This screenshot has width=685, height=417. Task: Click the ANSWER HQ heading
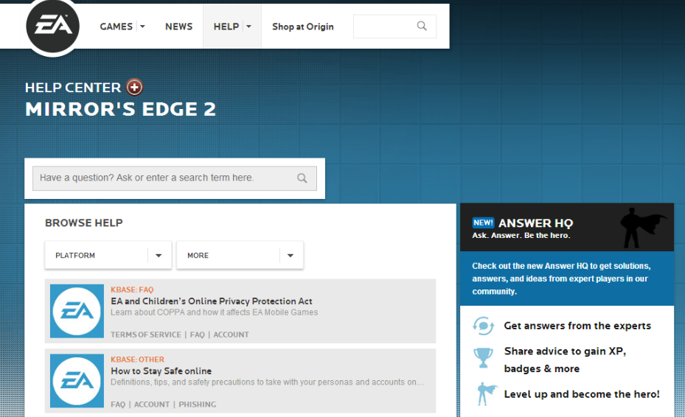click(535, 223)
